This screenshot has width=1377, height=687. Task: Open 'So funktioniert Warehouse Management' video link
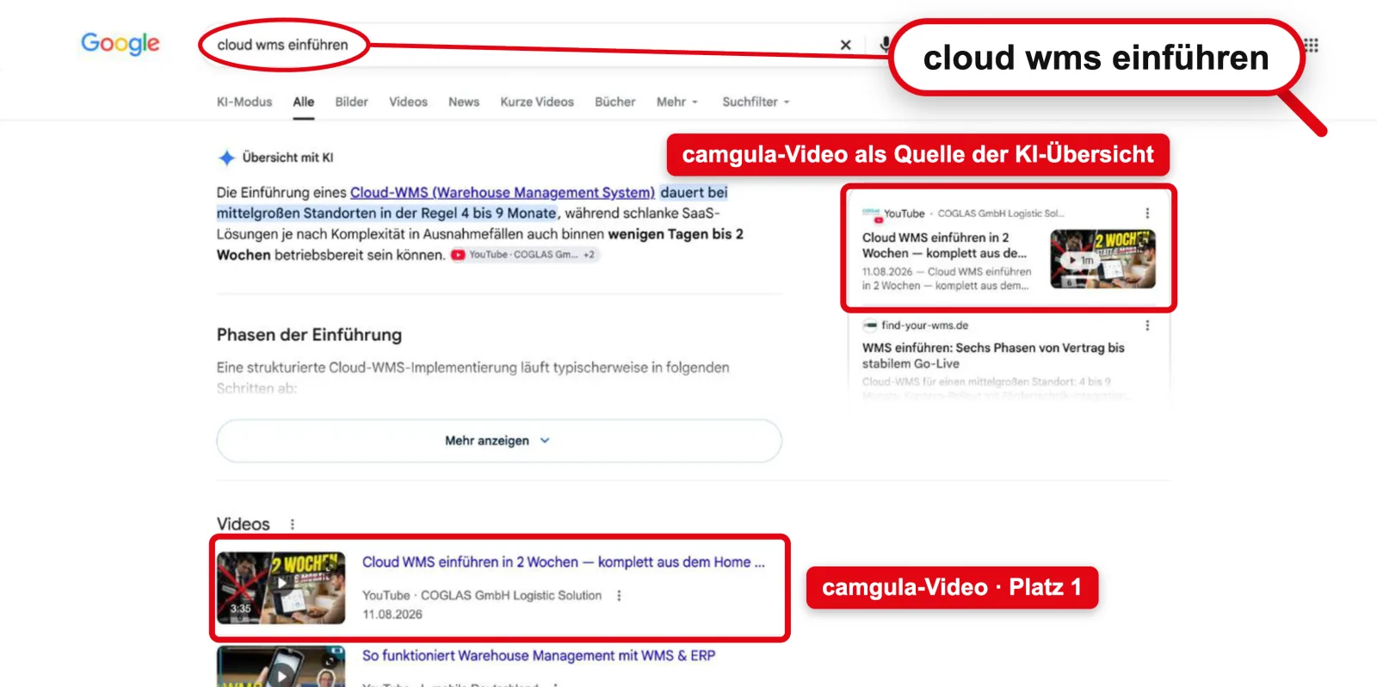539,656
